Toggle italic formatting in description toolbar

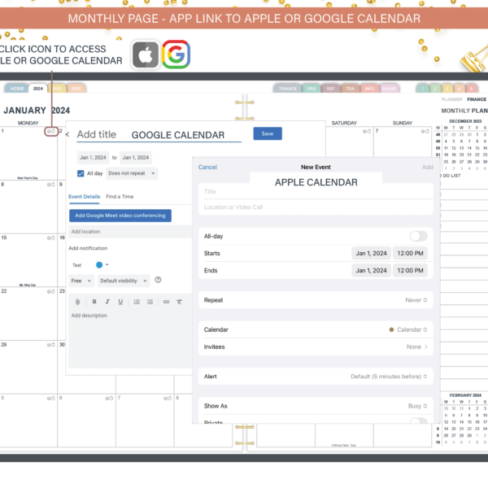(107, 302)
